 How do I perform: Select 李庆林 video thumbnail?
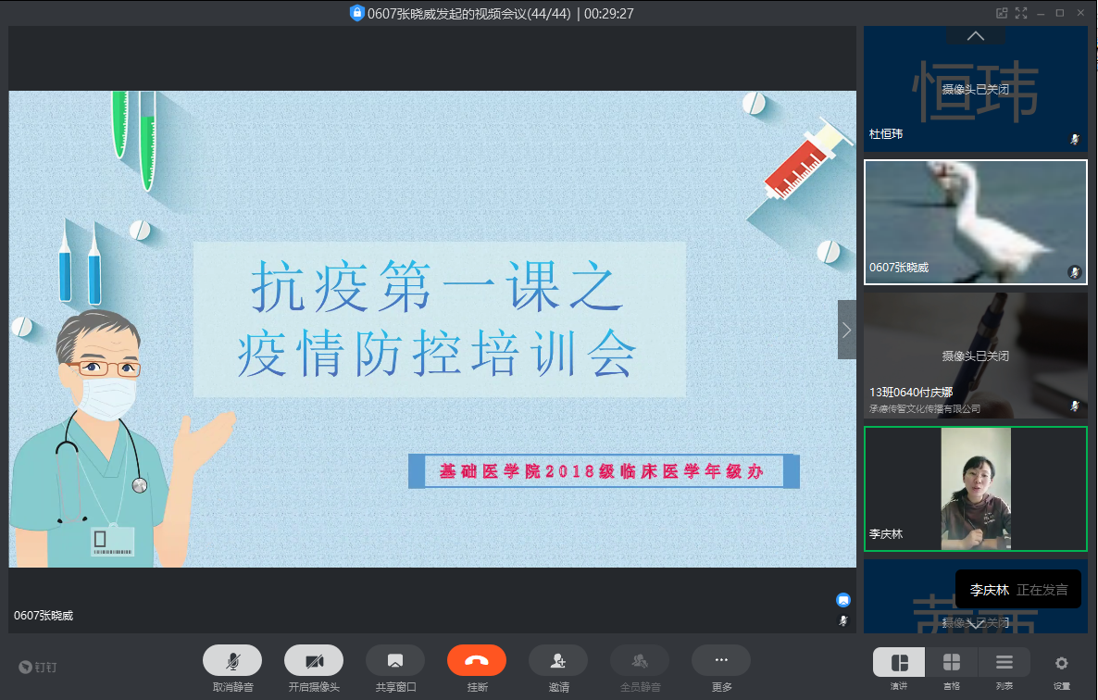[976, 489]
